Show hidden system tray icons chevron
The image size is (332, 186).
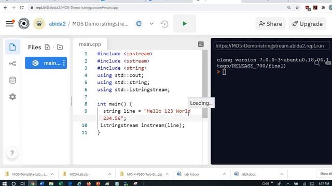(288, 184)
